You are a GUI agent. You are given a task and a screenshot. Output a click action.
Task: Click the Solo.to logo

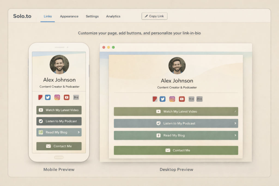pos(22,16)
